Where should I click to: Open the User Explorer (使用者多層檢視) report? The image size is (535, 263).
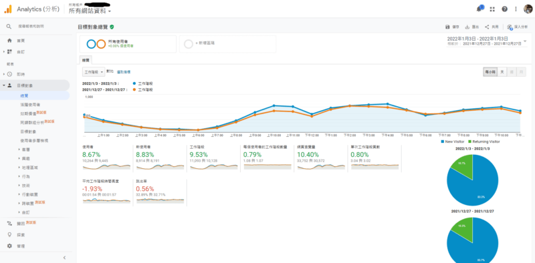[x=35, y=140]
